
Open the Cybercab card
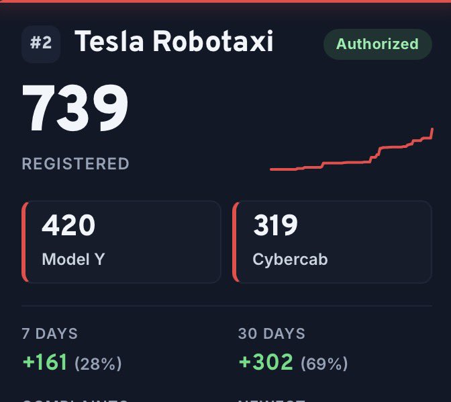tap(332, 242)
